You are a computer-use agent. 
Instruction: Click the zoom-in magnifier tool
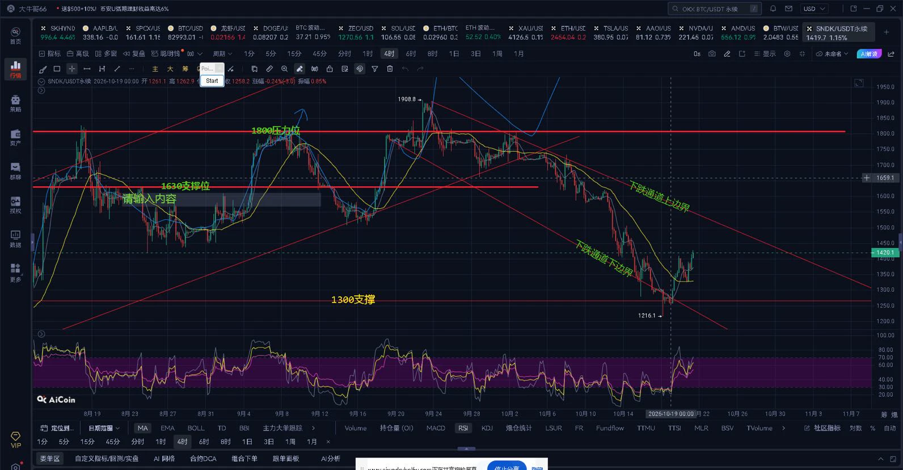(284, 69)
